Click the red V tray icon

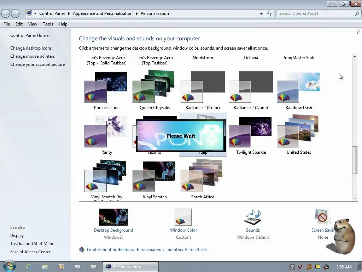pyautogui.click(x=300, y=267)
